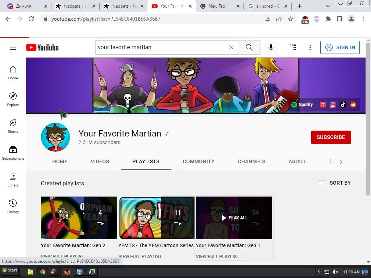The height and width of the screenshot is (278, 371).
Task: Show hidden tray icons arrow
Action: [318, 271]
